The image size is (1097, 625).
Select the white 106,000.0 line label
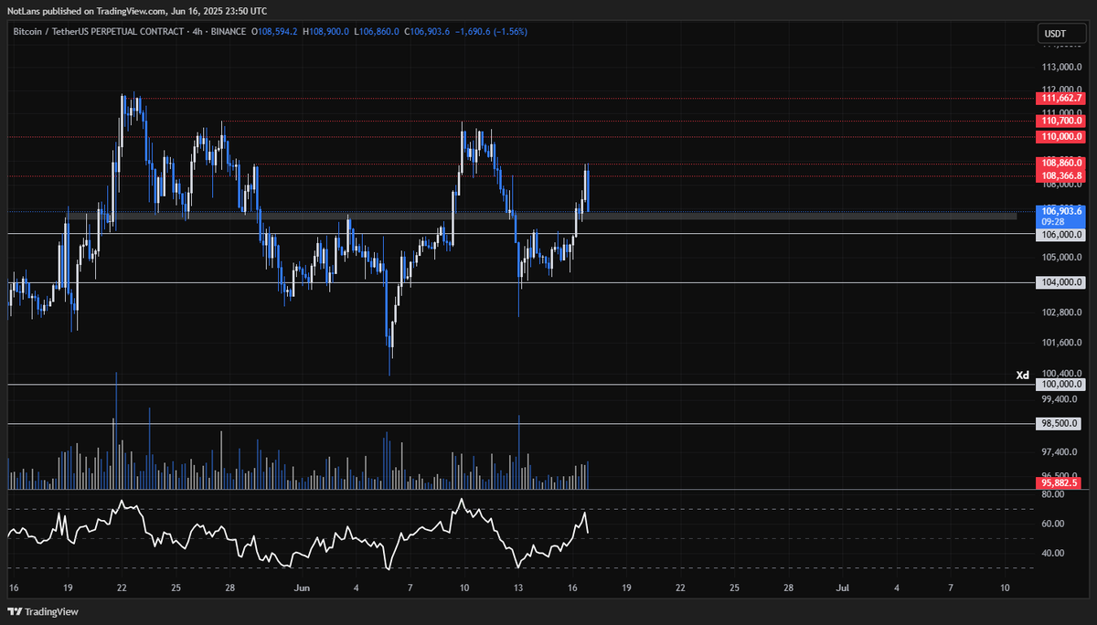coord(1060,234)
